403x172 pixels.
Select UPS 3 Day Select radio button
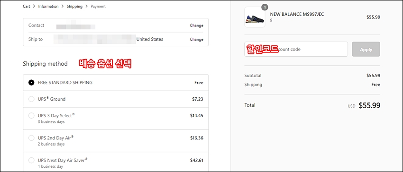click(31, 116)
